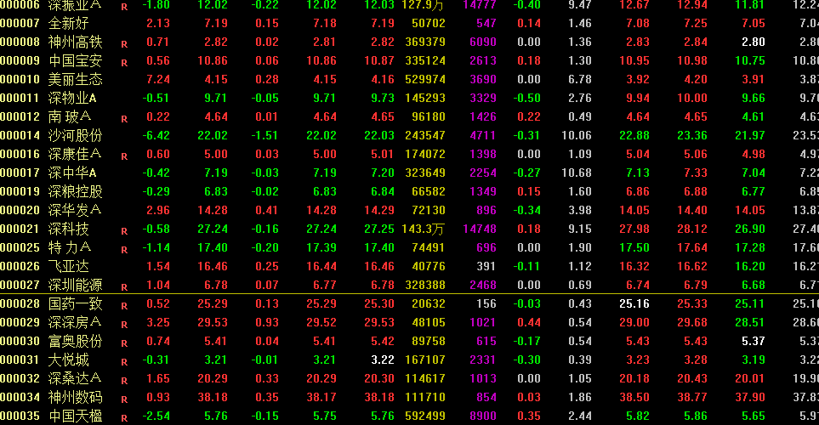Click the R marker in 深科技 row
Screen dimensions: 819x425
pyautogui.click(x=124, y=231)
